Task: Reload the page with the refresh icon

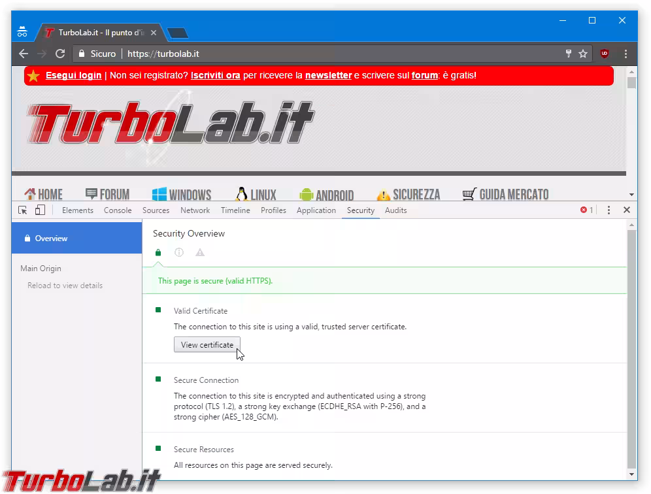Action: (x=60, y=54)
